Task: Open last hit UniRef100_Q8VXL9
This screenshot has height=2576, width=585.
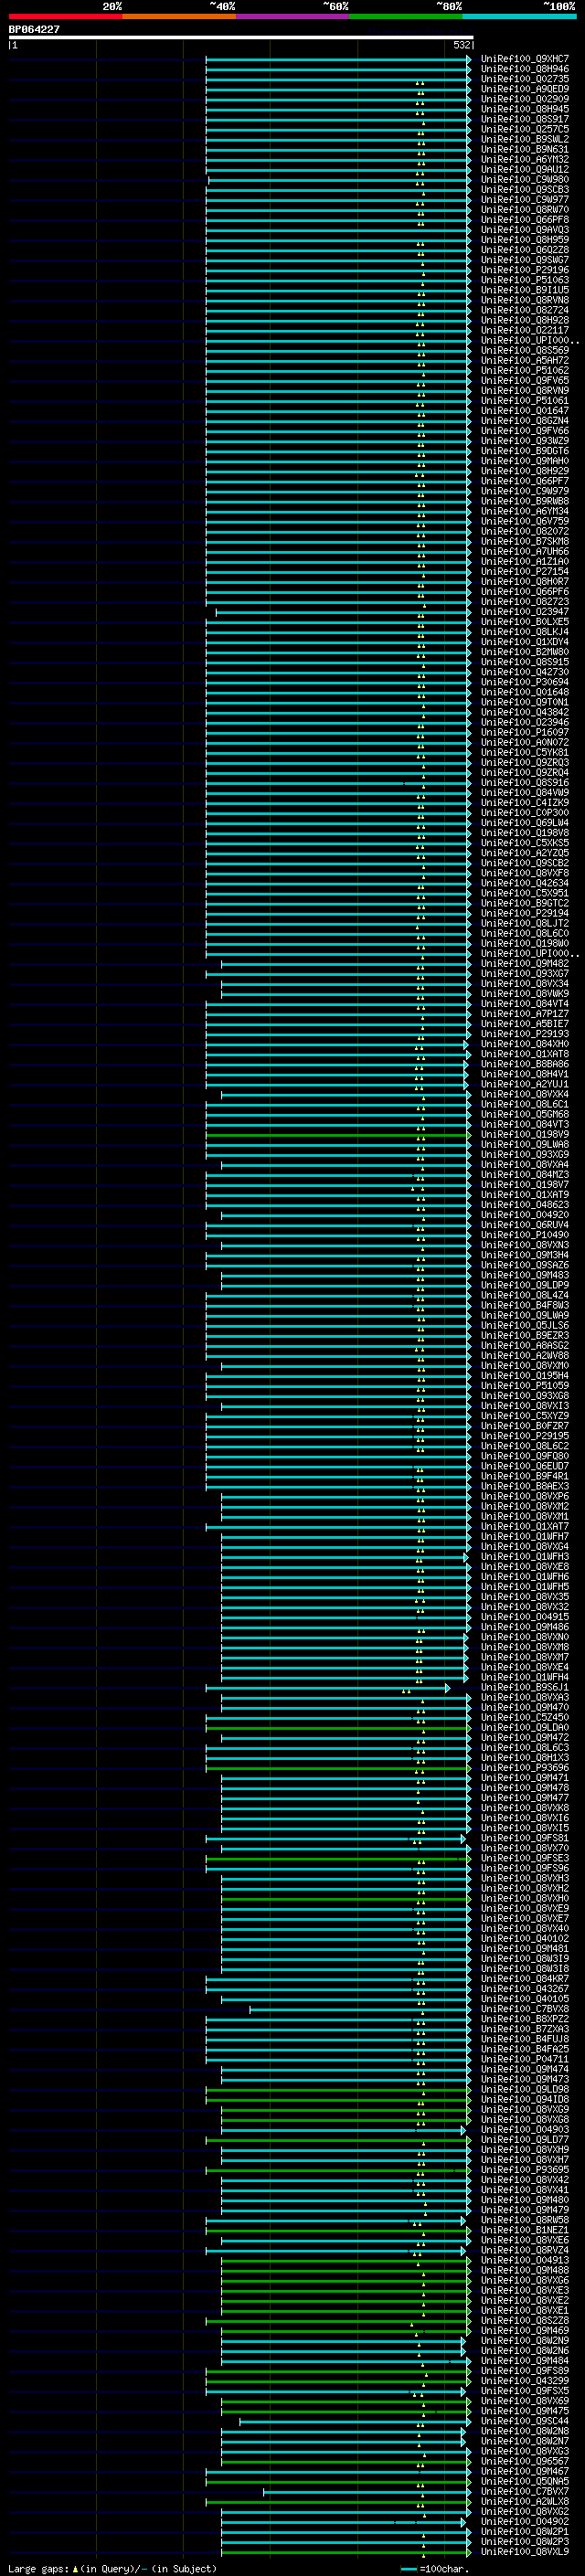Action: [x=525, y=2551]
